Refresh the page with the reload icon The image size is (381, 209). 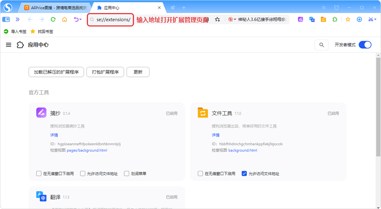coord(53,19)
